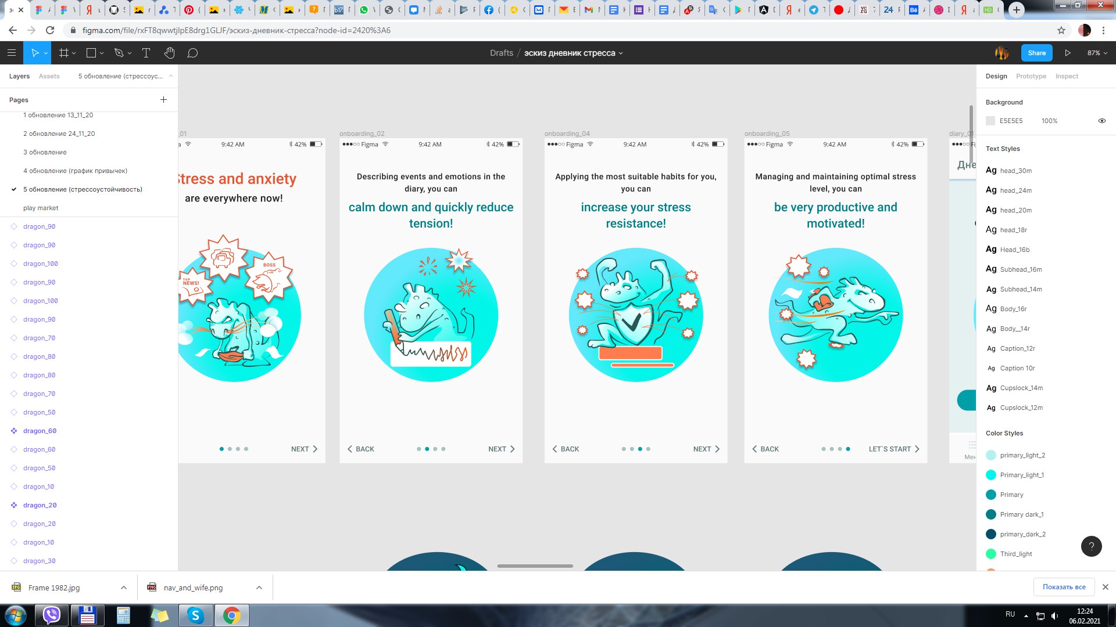Select the primary_dark_2 color style swatch
1116x627 pixels.
pyautogui.click(x=991, y=534)
